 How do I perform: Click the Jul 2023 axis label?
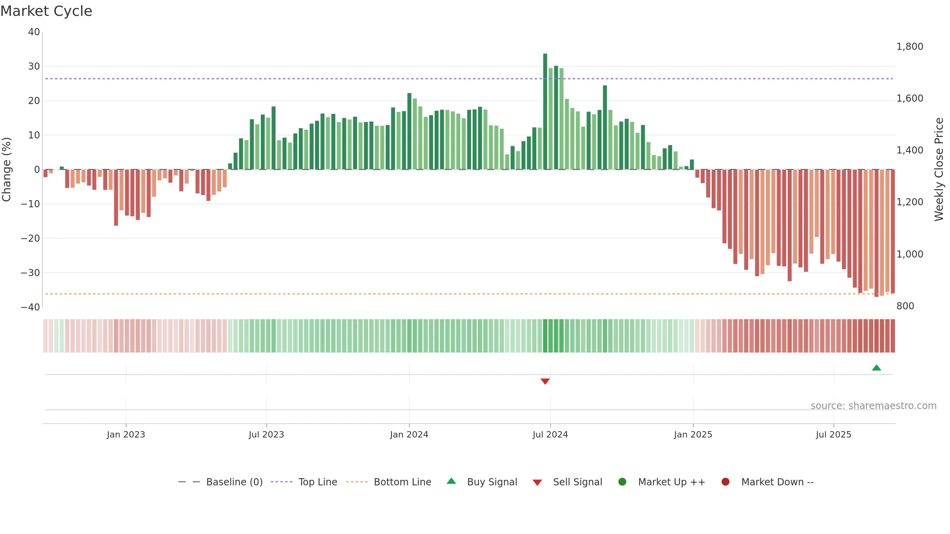coord(266,435)
